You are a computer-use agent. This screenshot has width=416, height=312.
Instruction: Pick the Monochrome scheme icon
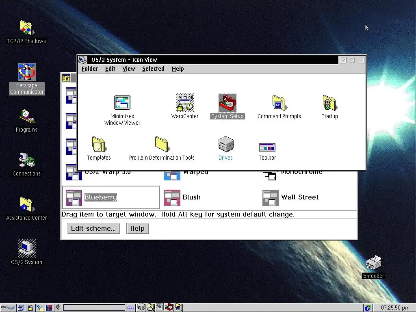(x=270, y=175)
